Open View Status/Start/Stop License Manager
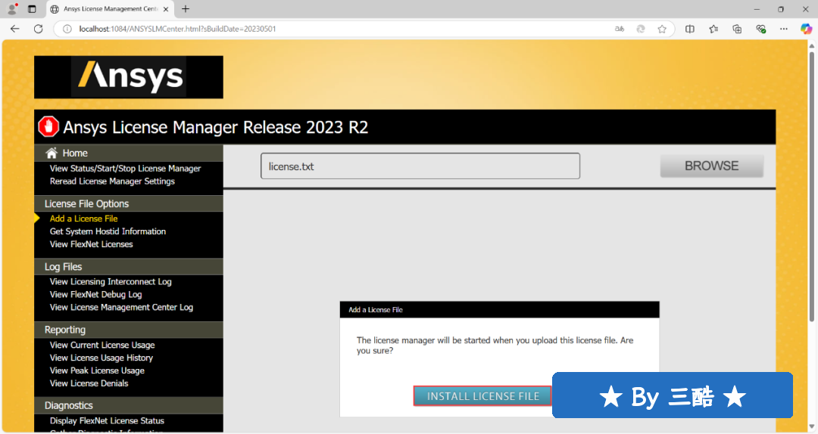This screenshot has height=434, width=818. click(x=125, y=169)
